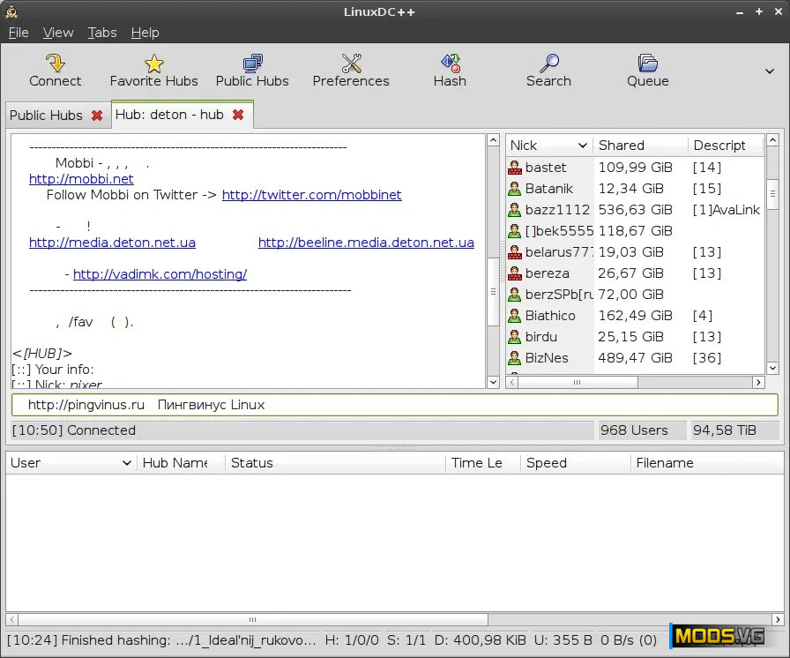Click the Connect toolbar icon

pos(55,70)
